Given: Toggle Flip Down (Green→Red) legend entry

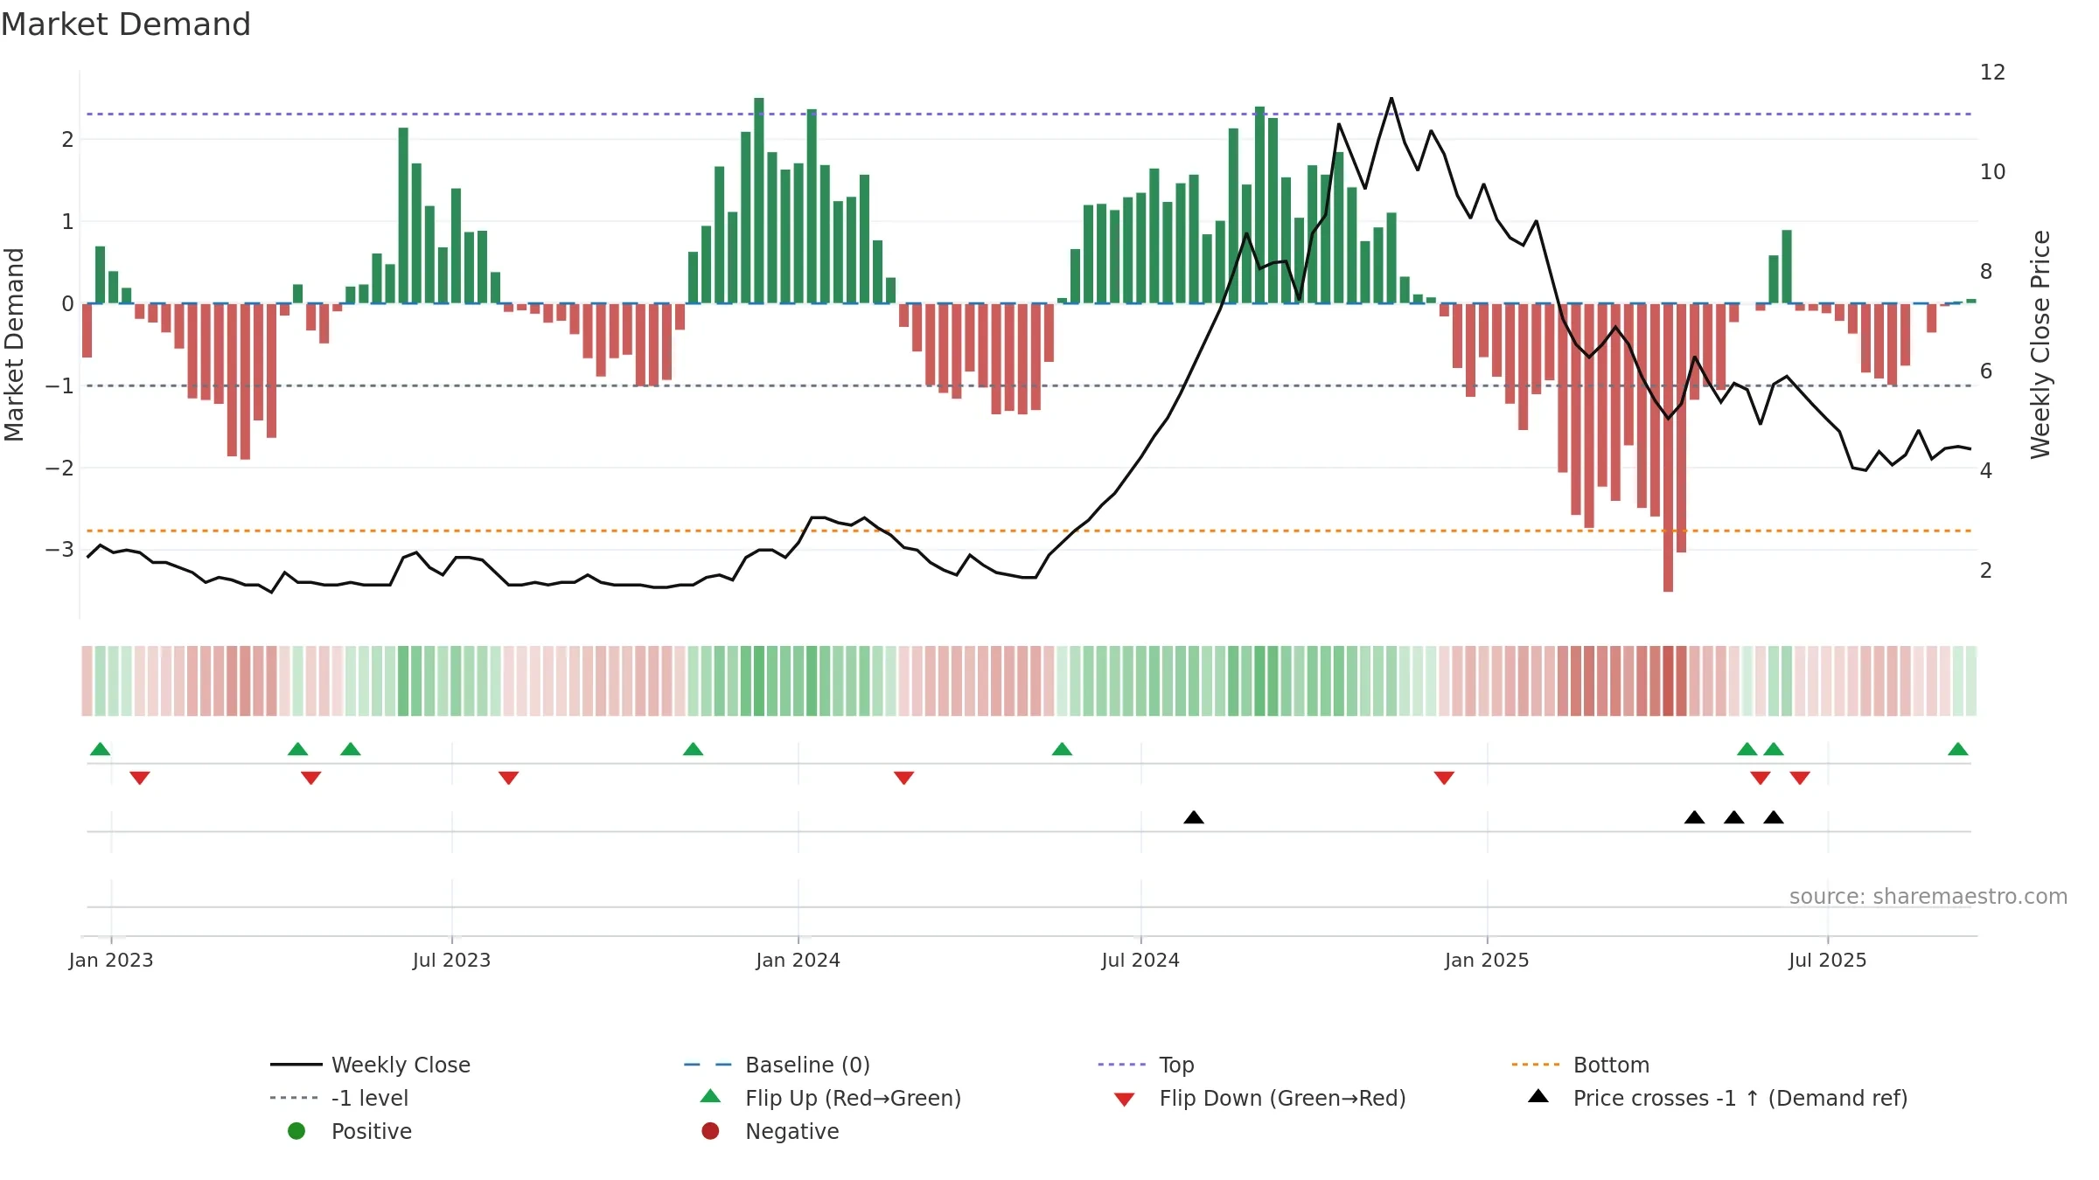Looking at the screenshot, I should (x=1259, y=1098).
